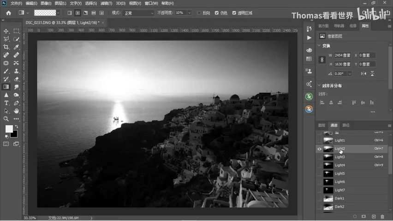Open the opacity 10% dropdown arrow
The width and height of the screenshot is (393, 221).
[190, 13]
